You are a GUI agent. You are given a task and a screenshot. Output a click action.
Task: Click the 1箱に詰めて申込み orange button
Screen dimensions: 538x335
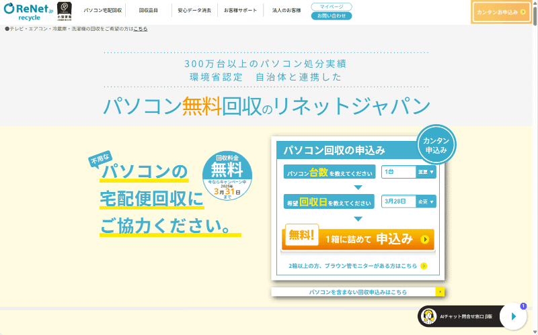coord(358,239)
